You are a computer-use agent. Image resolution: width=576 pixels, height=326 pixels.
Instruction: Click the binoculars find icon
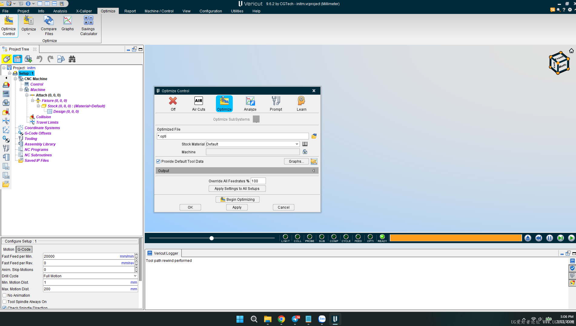(72, 59)
